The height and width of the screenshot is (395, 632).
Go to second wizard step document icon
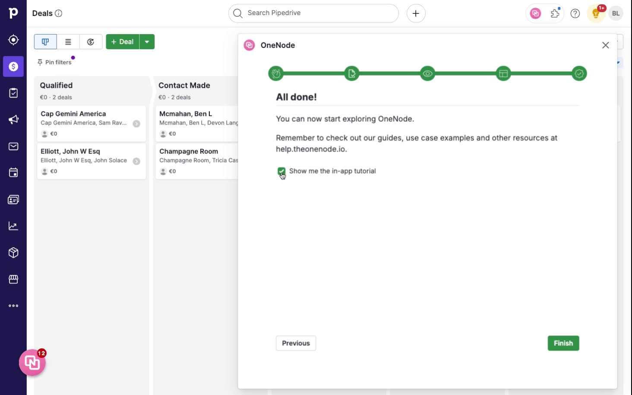352,73
